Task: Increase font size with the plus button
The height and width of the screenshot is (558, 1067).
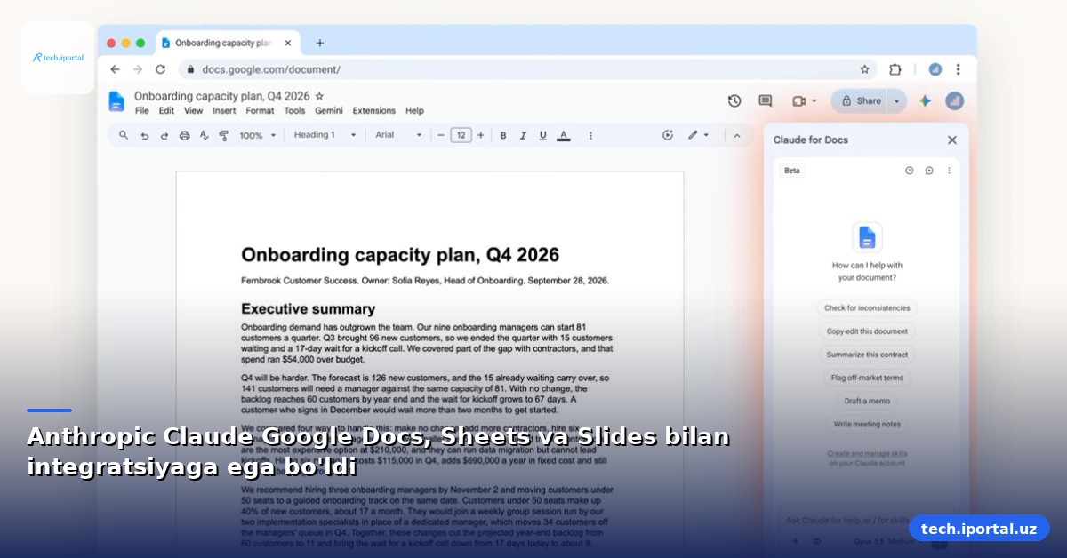Action: tap(481, 135)
